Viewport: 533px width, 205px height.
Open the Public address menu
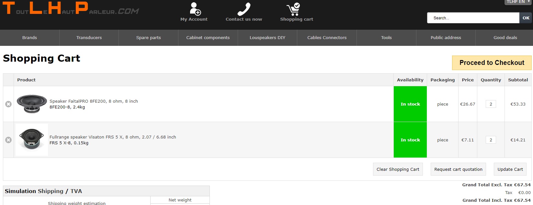click(446, 38)
